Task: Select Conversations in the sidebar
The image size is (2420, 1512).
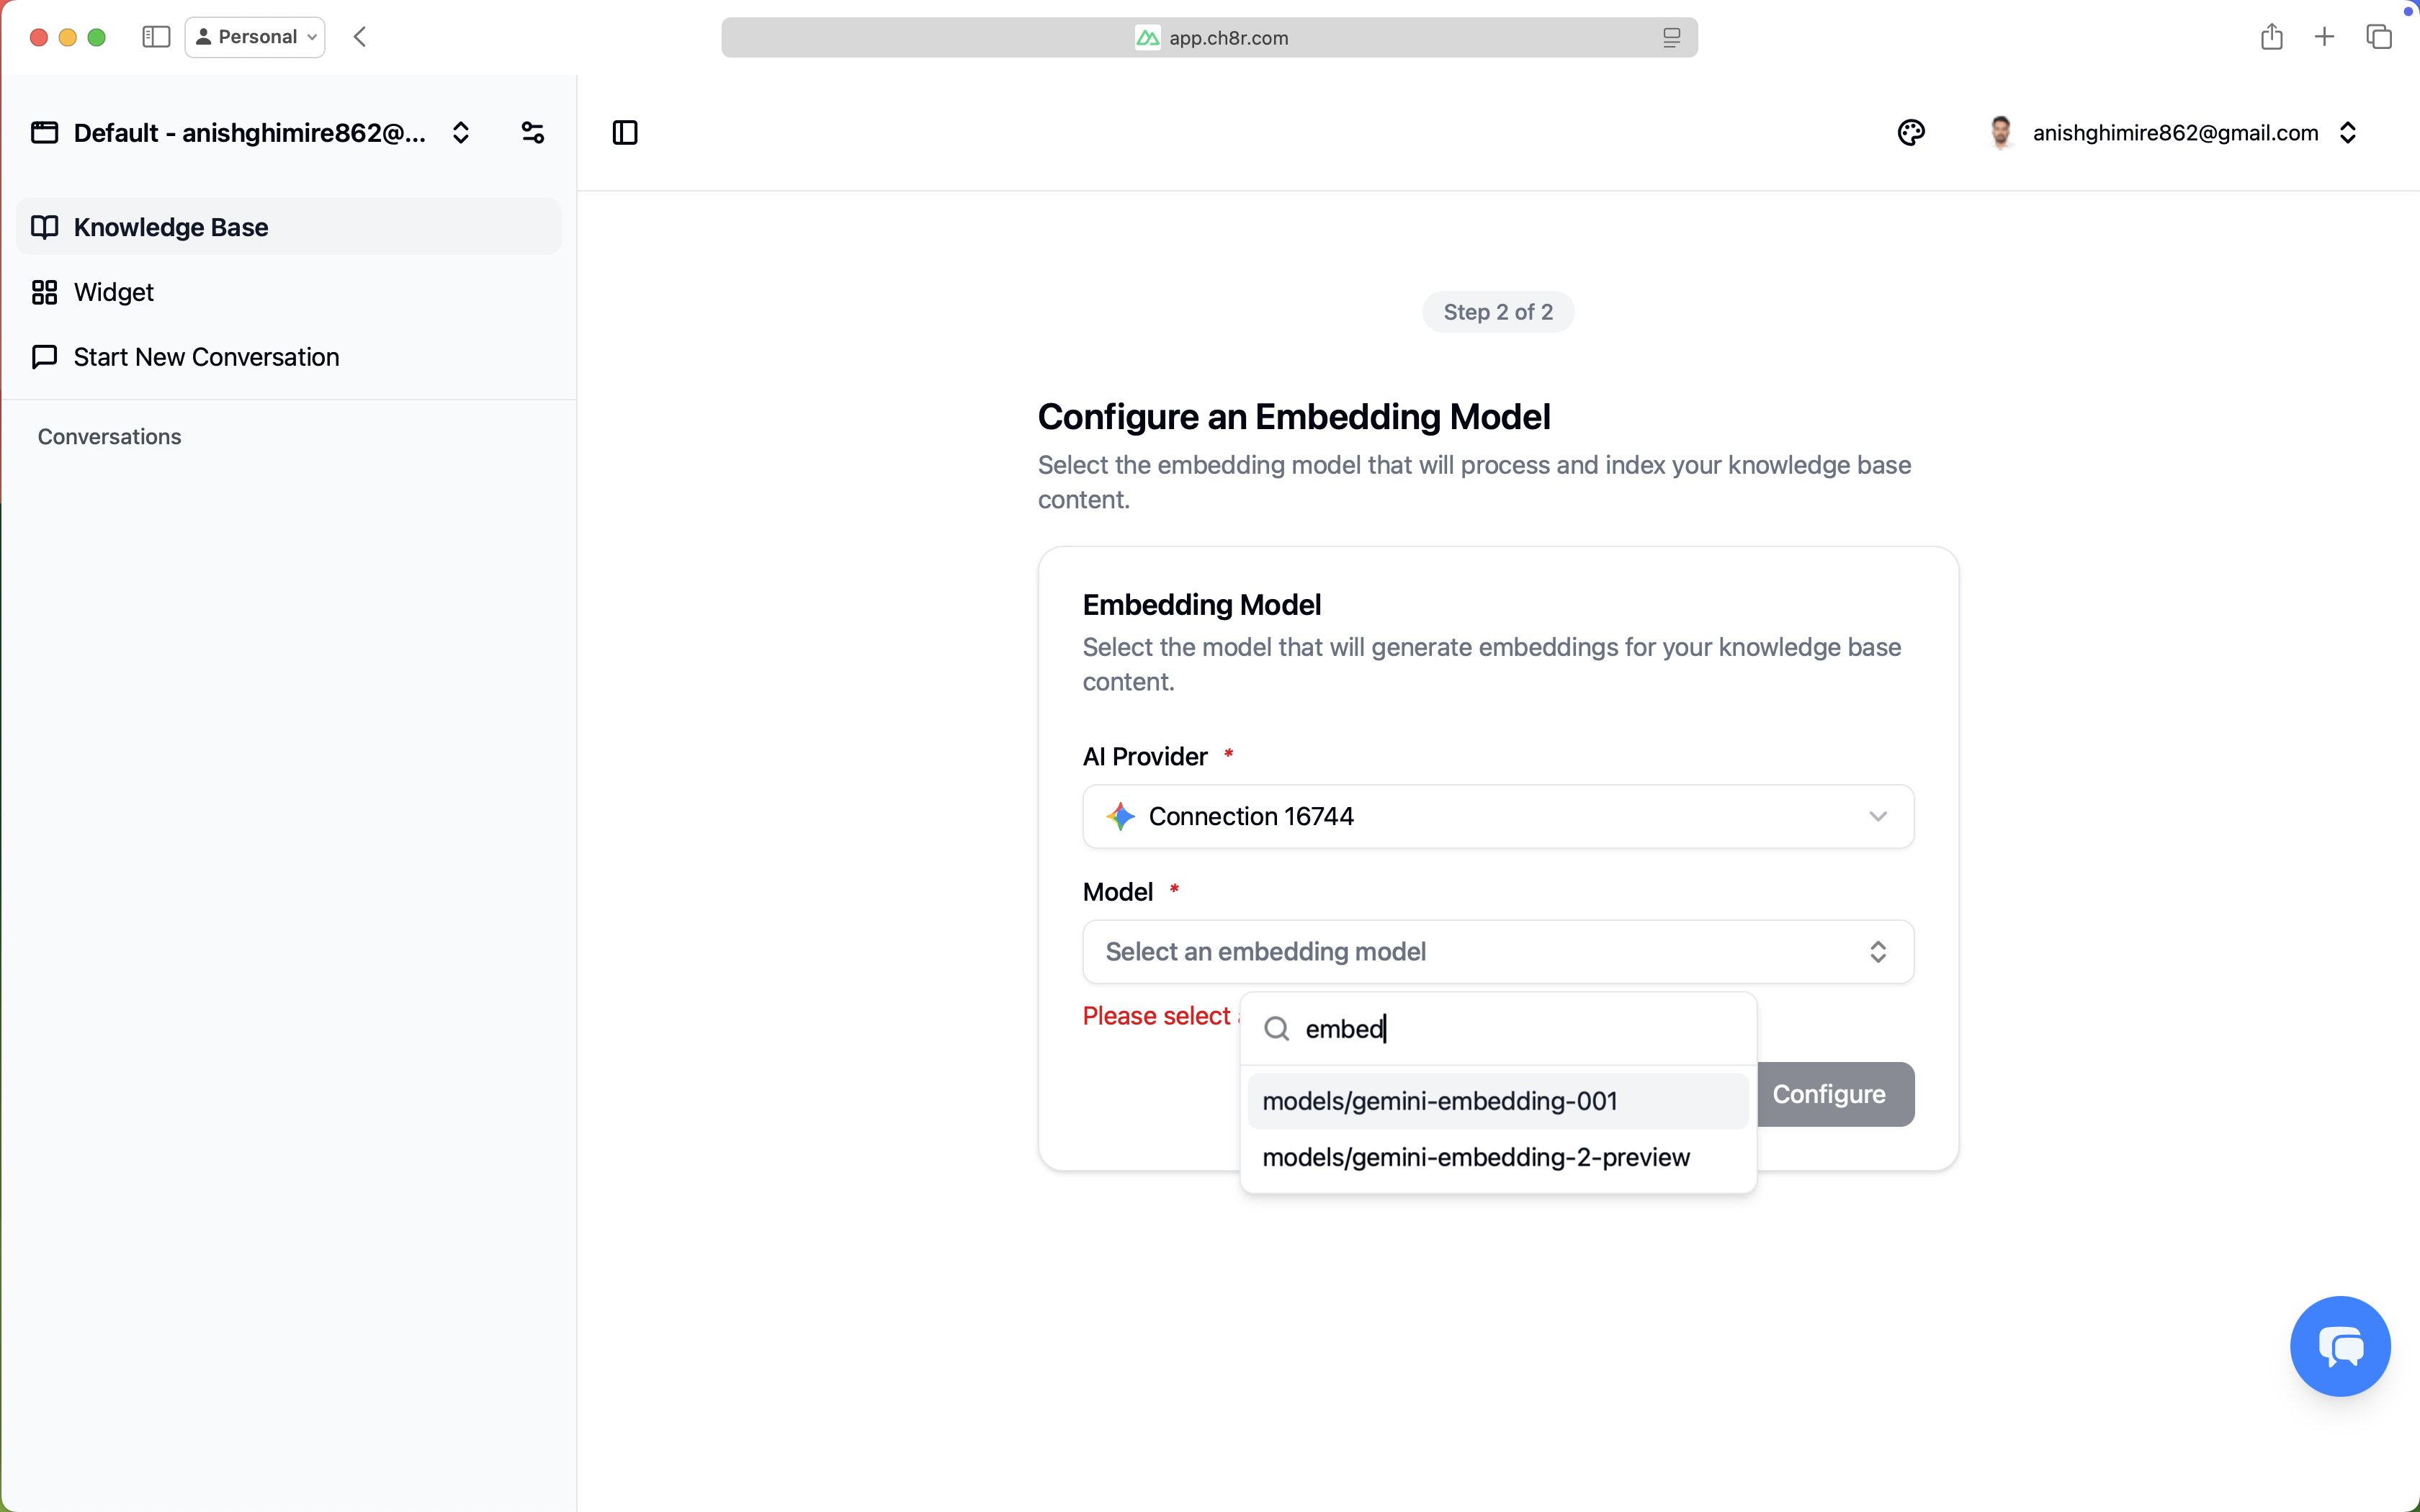Action: coord(110,436)
